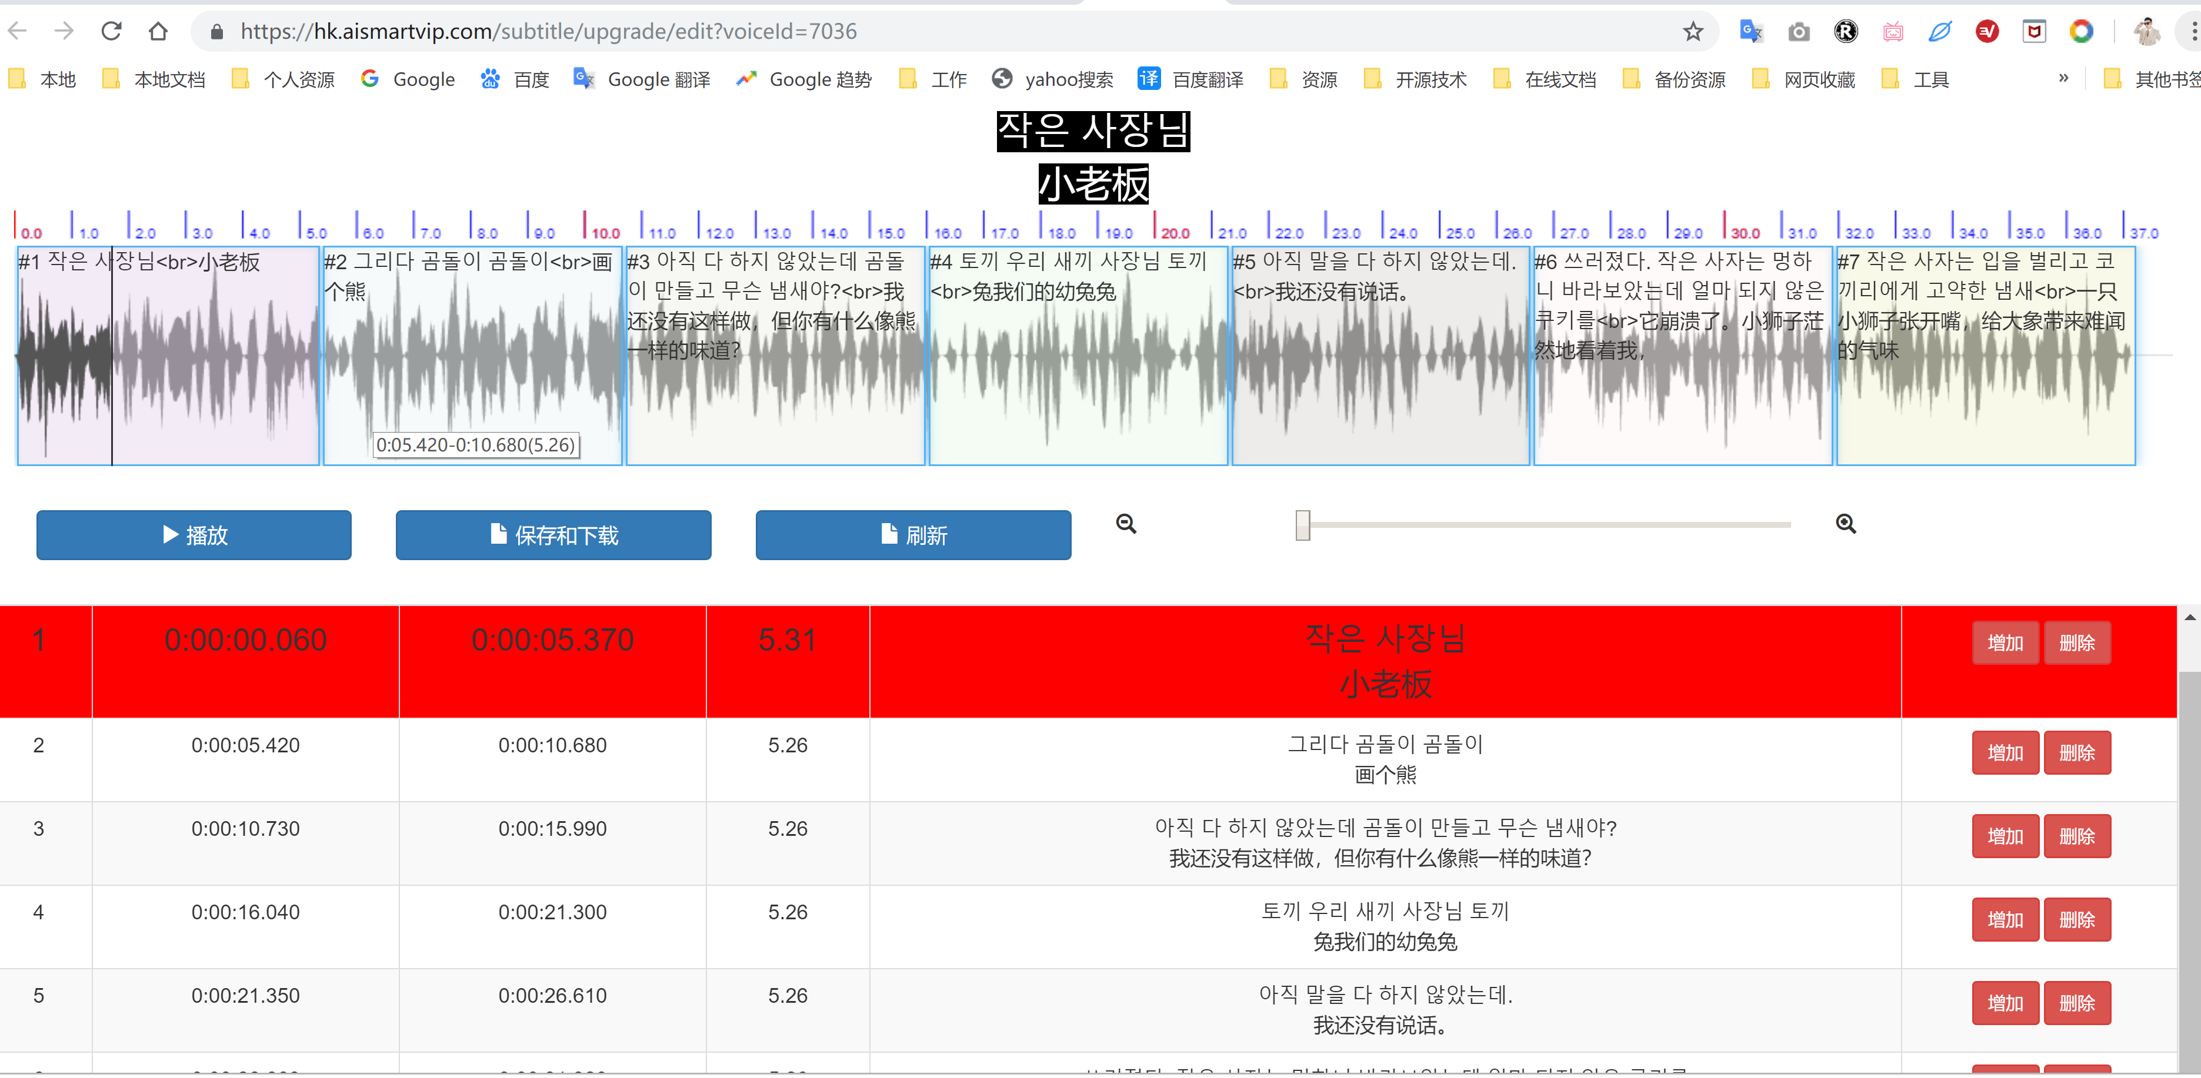The height and width of the screenshot is (1078, 2201).
Task: Open the 备份资源 bookmark folder
Action: (1674, 79)
